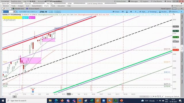Screen dimensions: 184x103
Task: Open File Explorer from the taskbar
Action: [x=50, y=100]
